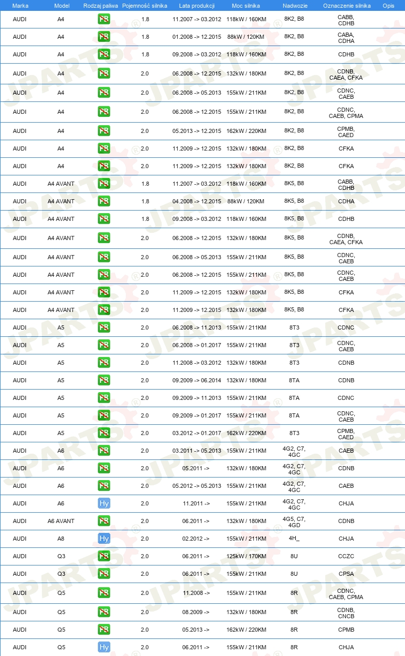
Task: Click the Pojemność silnika column header
Action: [x=144, y=5]
